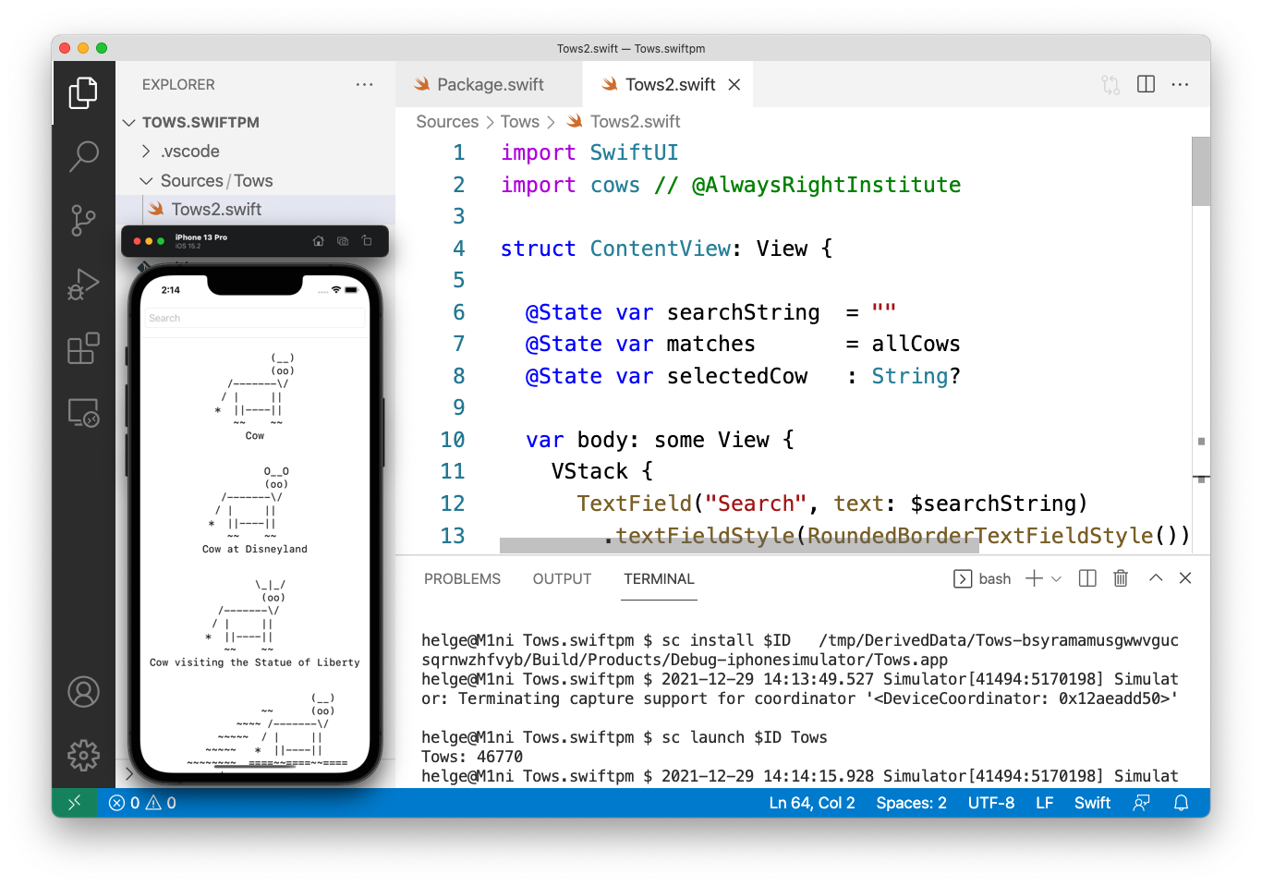Viewport: 1262px width, 886px height.
Task: Expand the .vscode folder
Action: [146, 151]
